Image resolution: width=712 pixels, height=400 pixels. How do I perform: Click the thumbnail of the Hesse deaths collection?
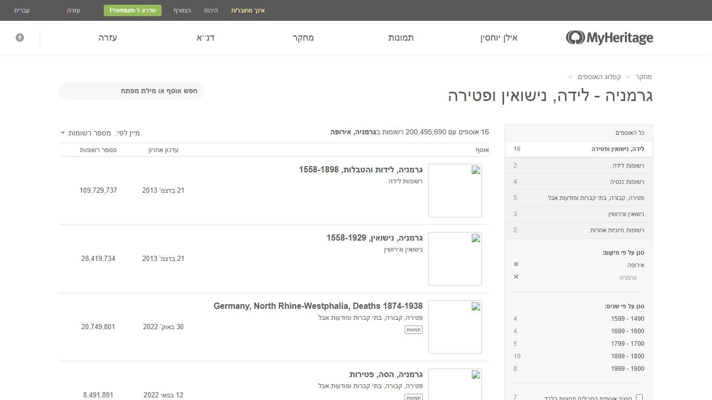[455, 385]
